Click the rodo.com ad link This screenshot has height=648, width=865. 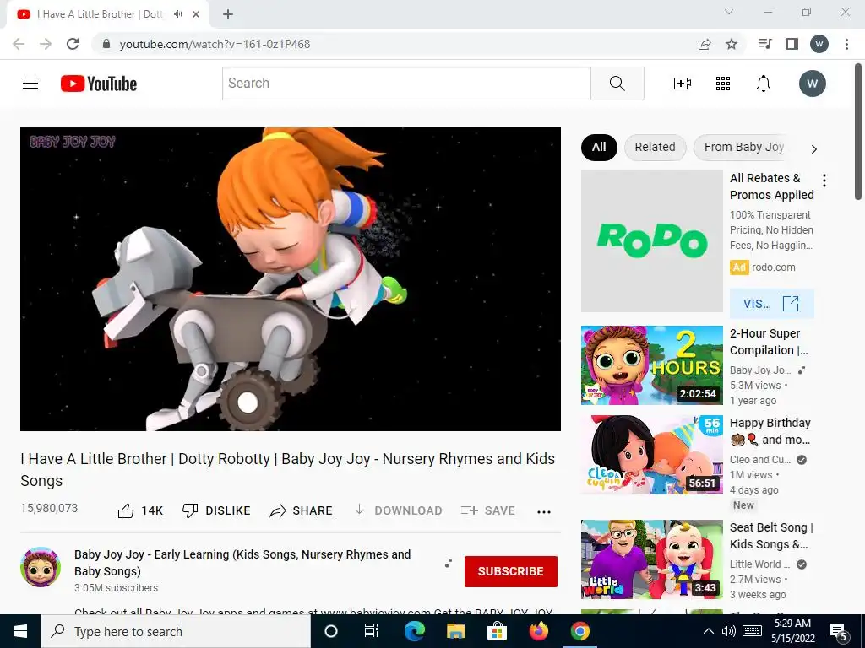point(774,267)
